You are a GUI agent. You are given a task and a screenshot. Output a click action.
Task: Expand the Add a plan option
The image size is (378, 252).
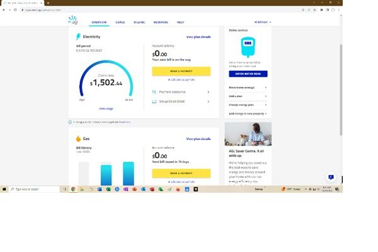coord(248,95)
